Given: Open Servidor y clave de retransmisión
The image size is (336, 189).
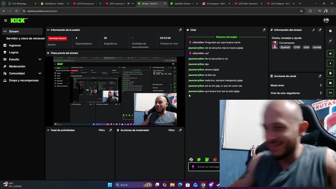Looking at the screenshot, I should [25, 38].
